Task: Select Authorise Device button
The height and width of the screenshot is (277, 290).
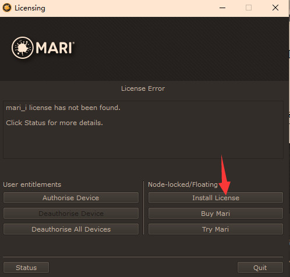Action: [x=71, y=198]
